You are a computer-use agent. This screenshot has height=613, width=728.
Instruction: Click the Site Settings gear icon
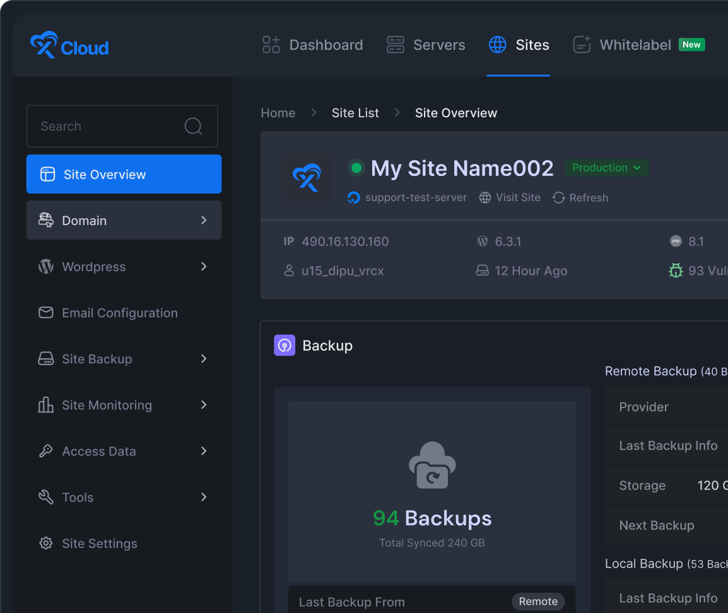click(46, 543)
